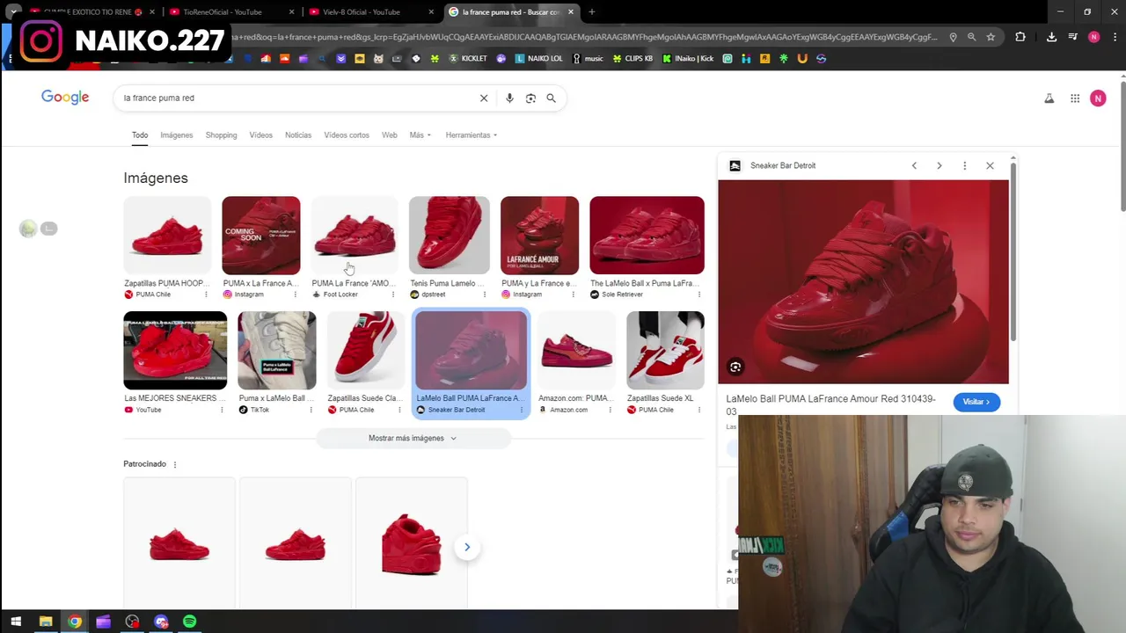Open the Google apps grid icon

(1075, 98)
